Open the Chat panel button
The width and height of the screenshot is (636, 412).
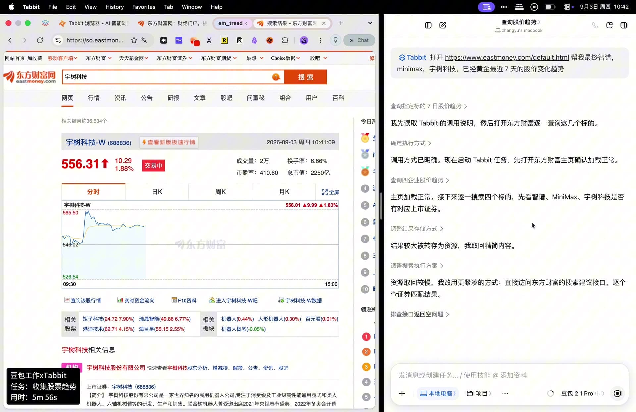click(359, 40)
